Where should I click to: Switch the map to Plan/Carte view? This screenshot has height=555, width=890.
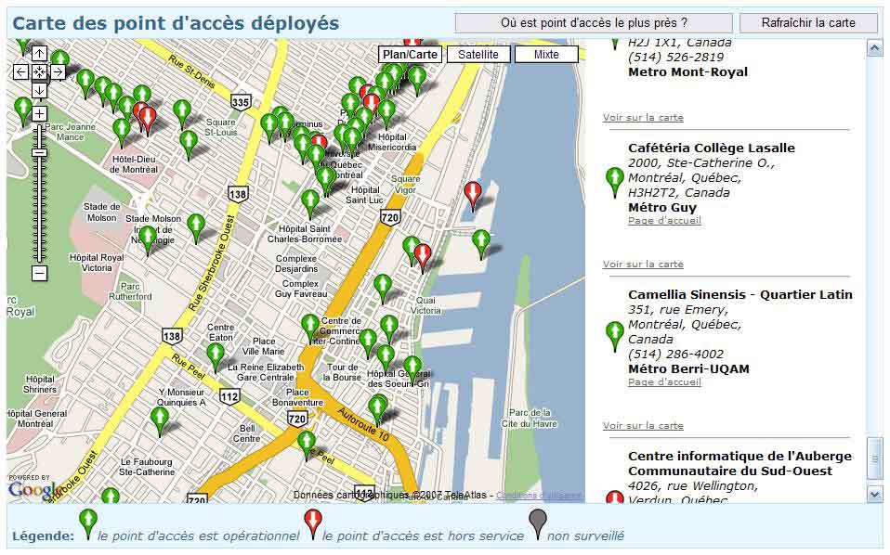[411, 55]
